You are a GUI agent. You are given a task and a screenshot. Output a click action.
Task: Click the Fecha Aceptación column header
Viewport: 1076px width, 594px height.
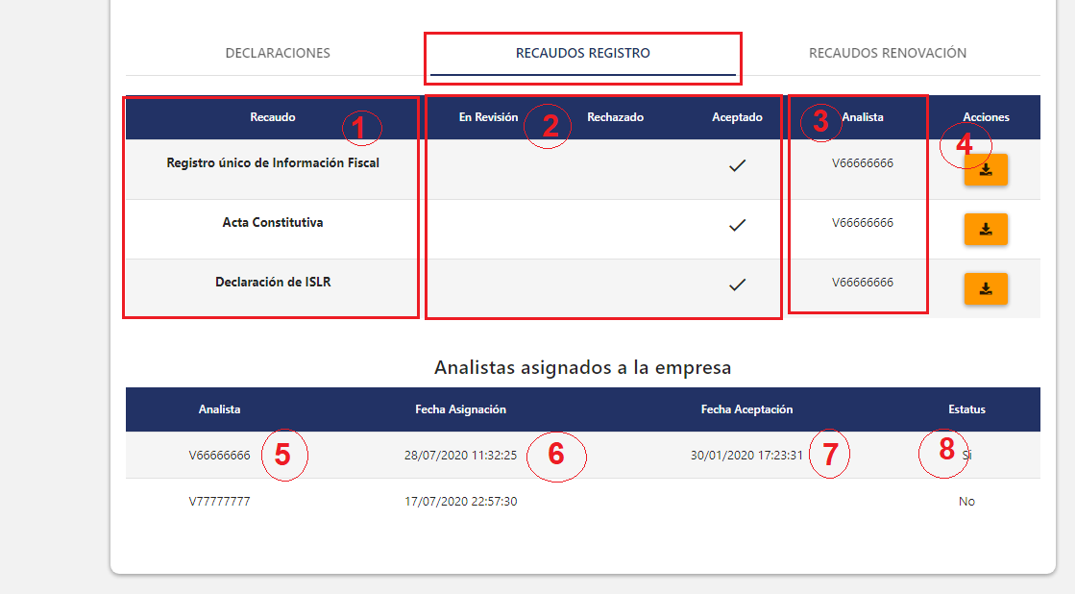(746, 409)
